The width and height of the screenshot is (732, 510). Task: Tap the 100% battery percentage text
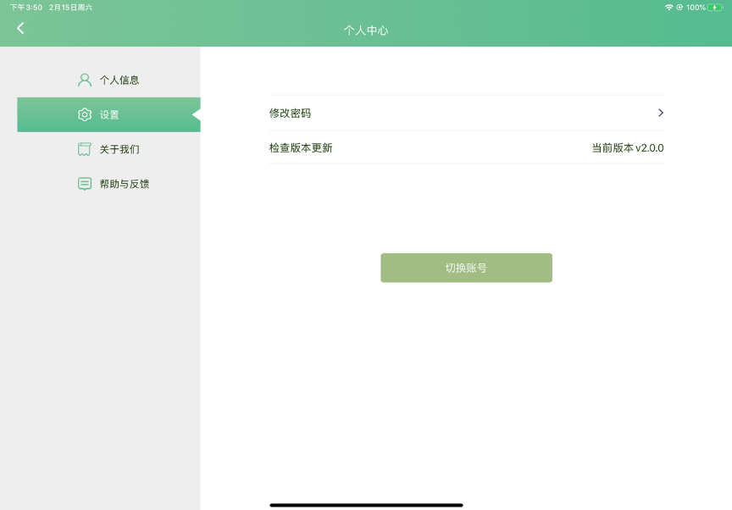(696, 8)
